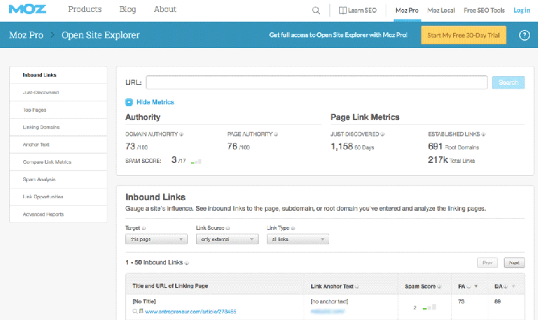The image size is (538, 320).
Task: Switch to Moz Pro tab
Action: [x=407, y=11]
